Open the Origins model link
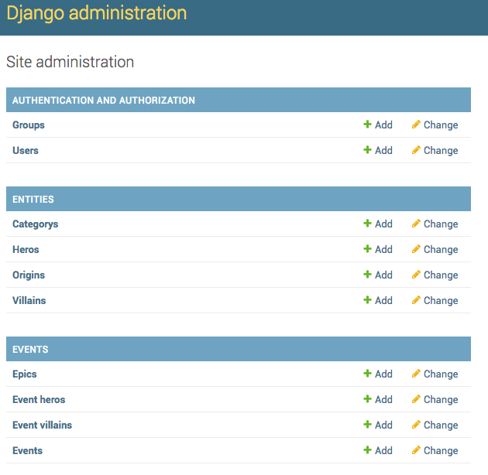This screenshot has height=475, width=488. click(x=29, y=275)
